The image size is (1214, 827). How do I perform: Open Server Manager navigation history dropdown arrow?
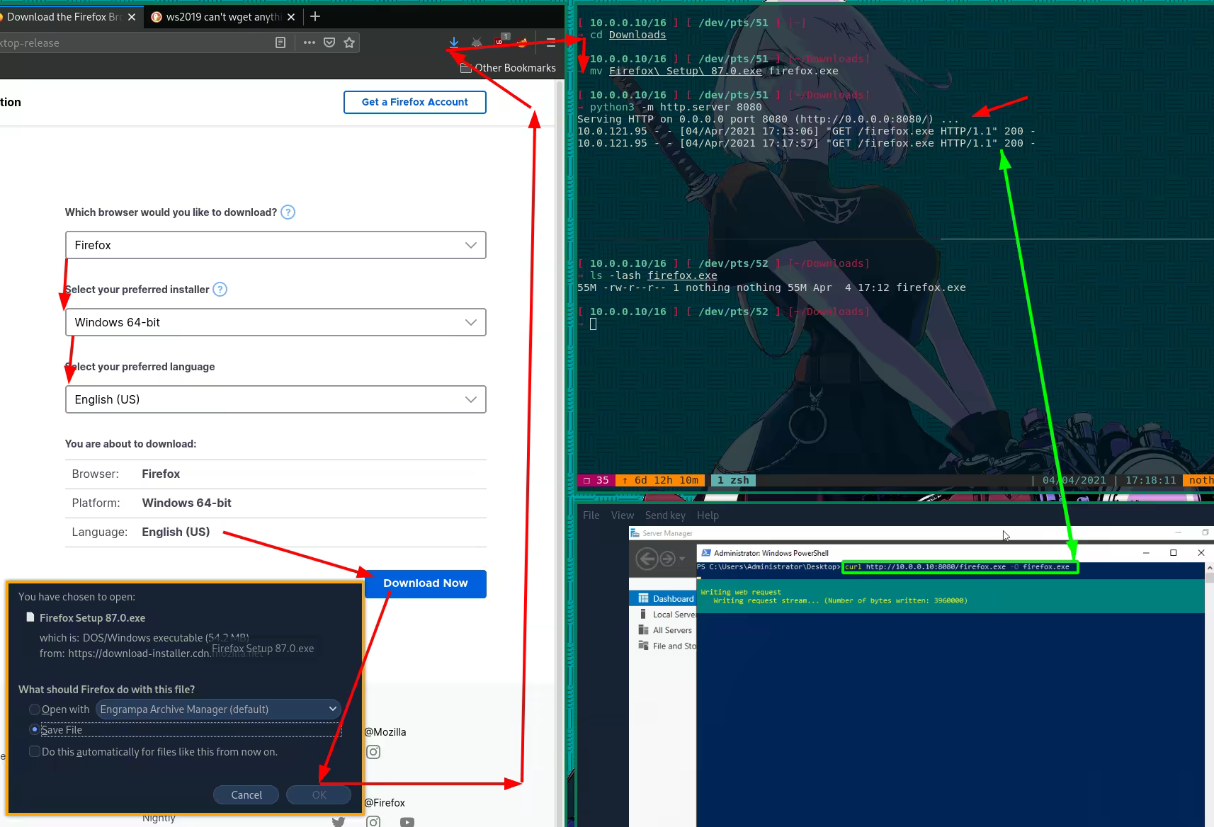point(682,559)
